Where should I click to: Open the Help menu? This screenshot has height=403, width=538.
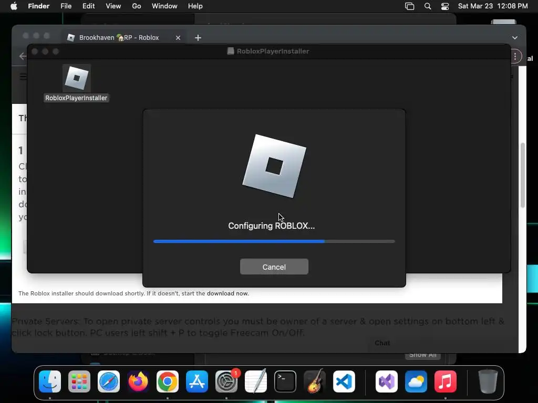(x=195, y=6)
